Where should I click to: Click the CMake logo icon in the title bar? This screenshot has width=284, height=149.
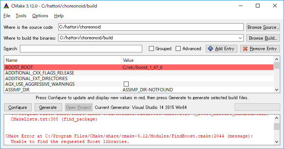(6, 6)
